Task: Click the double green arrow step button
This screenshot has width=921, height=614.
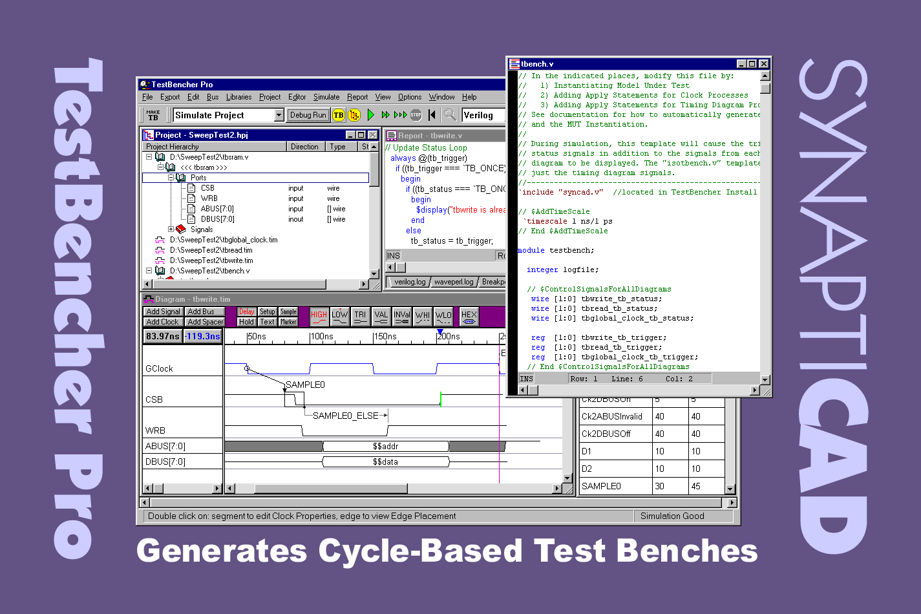Action: tap(385, 115)
